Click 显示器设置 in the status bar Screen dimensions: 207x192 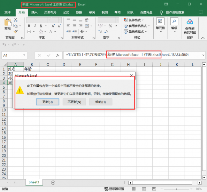[x=114, y=189]
